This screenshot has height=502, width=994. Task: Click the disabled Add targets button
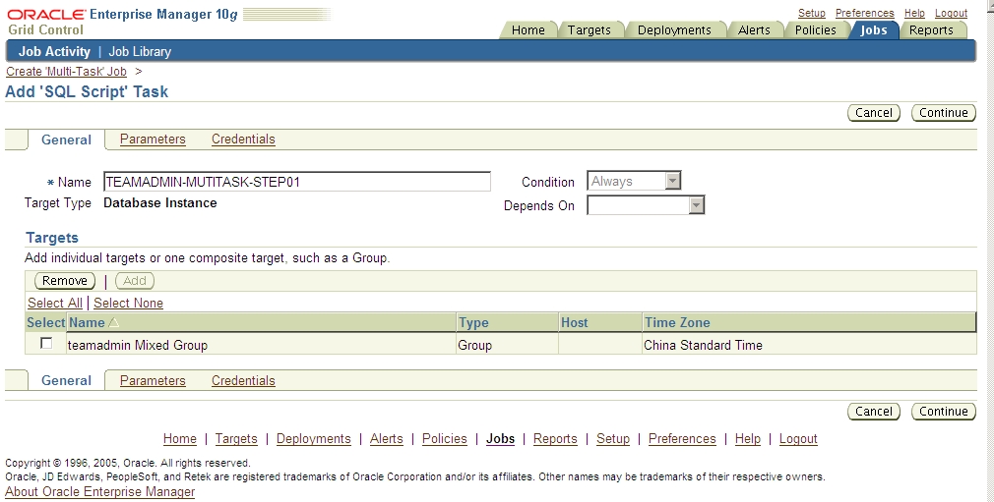(x=135, y=280)
